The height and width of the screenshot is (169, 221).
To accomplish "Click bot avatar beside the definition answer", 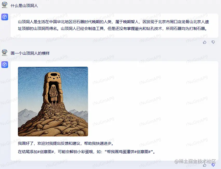I will click(5, 17).
